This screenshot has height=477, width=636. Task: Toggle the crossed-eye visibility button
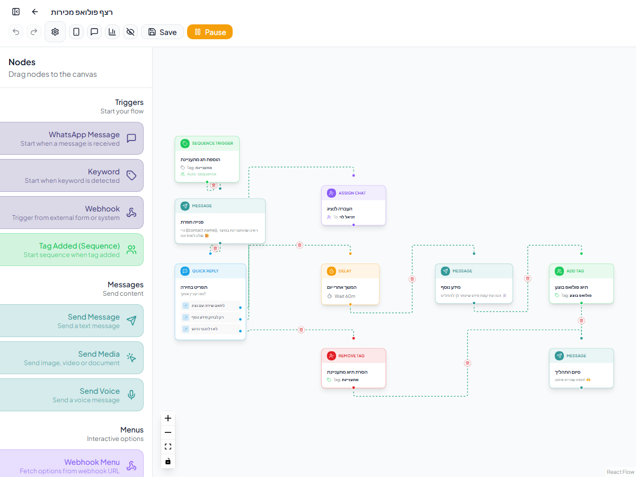tap(130, 32)
